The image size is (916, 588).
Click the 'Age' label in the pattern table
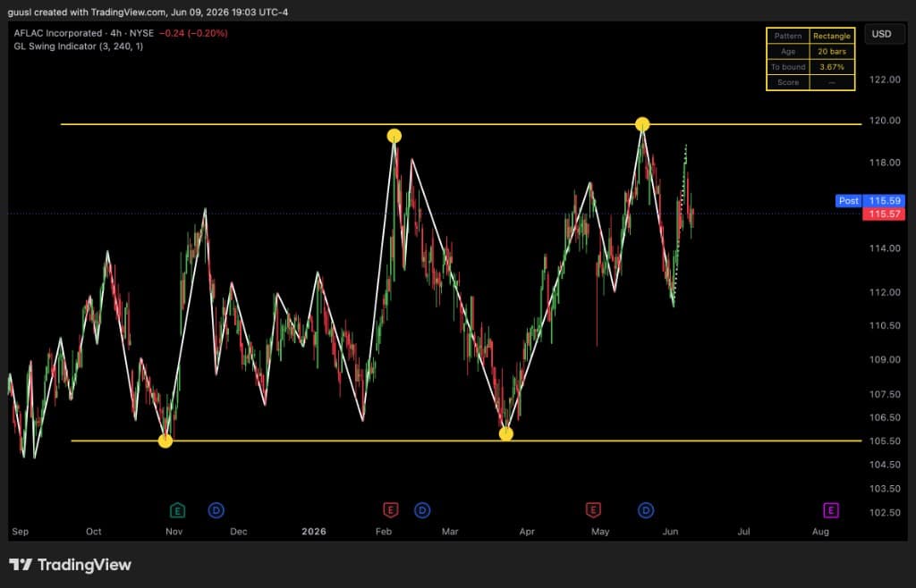(x=788, y=51)
